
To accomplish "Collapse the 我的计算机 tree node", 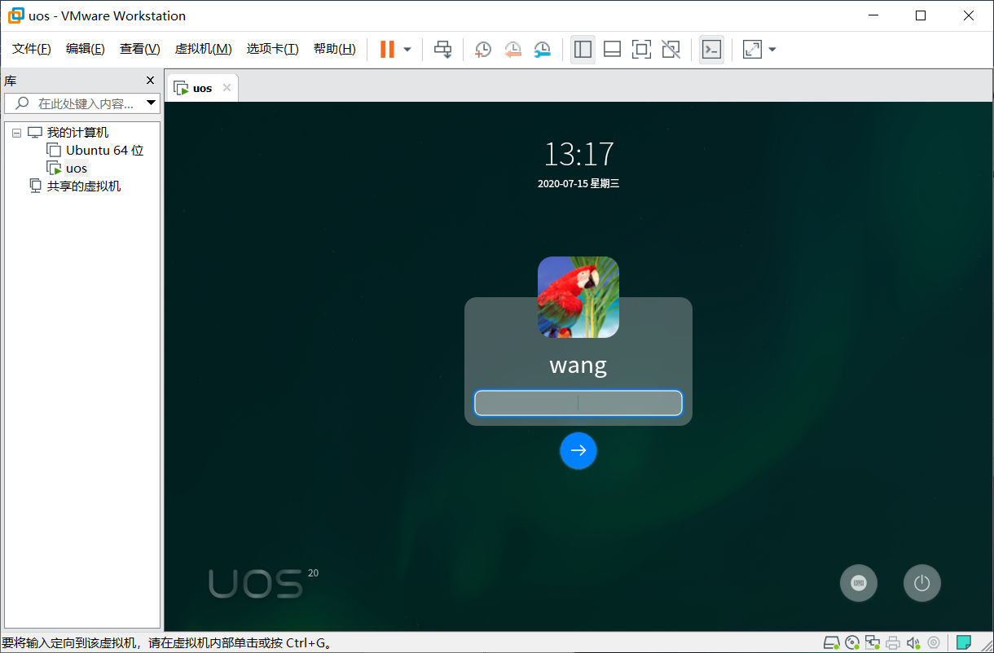I will coord(16,132).
